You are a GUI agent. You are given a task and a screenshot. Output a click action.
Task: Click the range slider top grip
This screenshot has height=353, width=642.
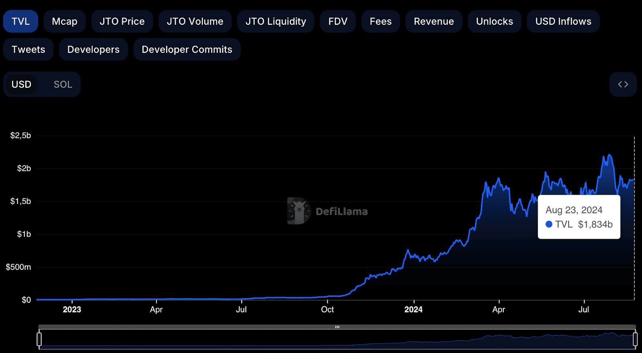(337, 327)
